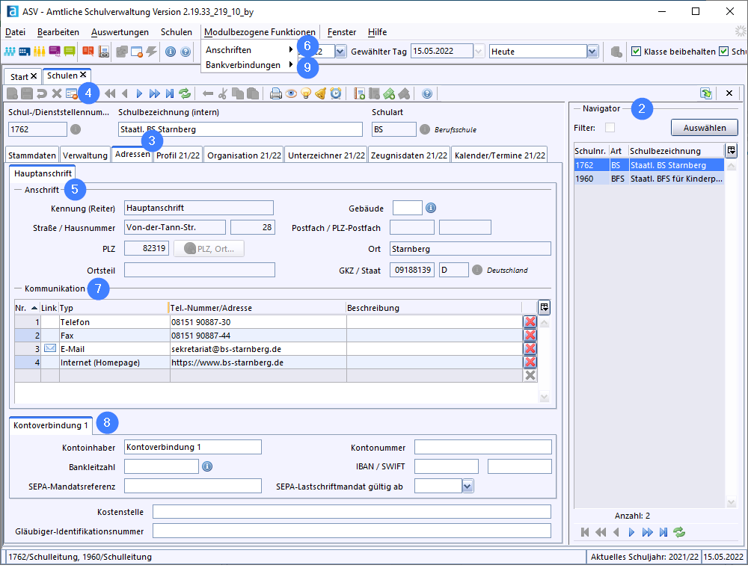Click the Navigator list scroll down arrow
This screenshot has height=568, width=748.
click(732, 502)
